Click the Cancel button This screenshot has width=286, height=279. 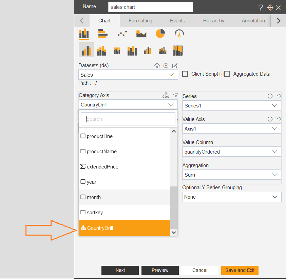pyautogui.click(x=200, y=270)
